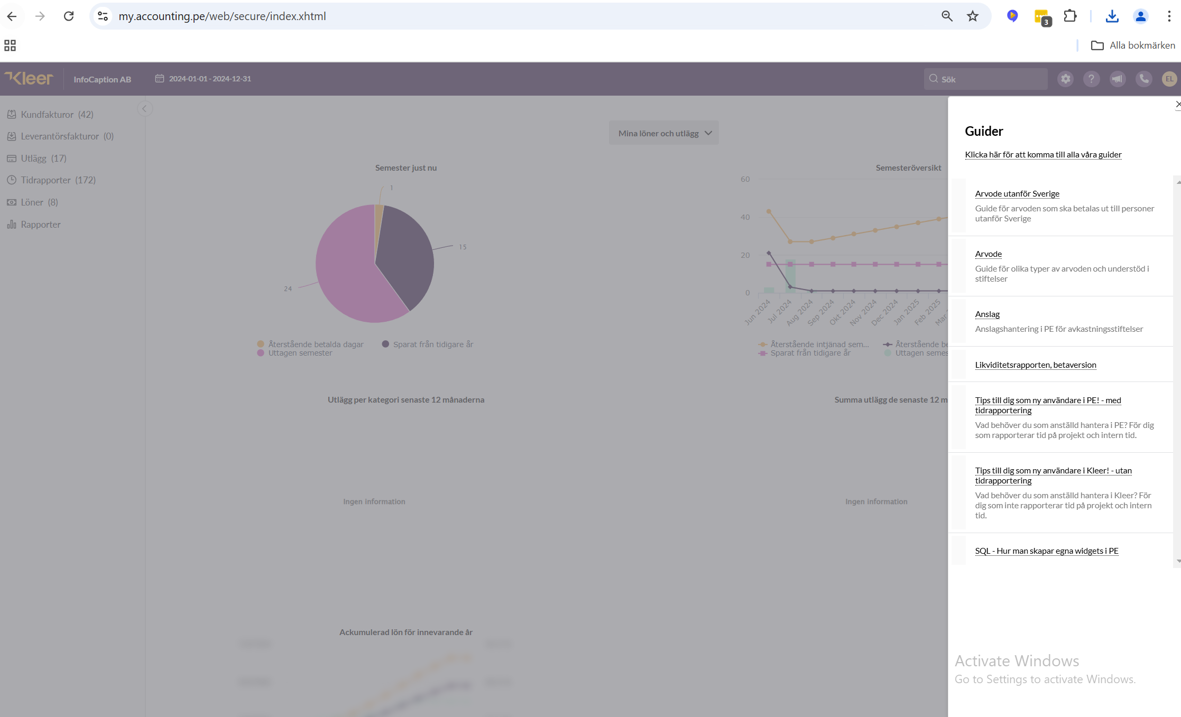Open the Anslag guide link
This screenshot has width=1181, height=717.
987,314
